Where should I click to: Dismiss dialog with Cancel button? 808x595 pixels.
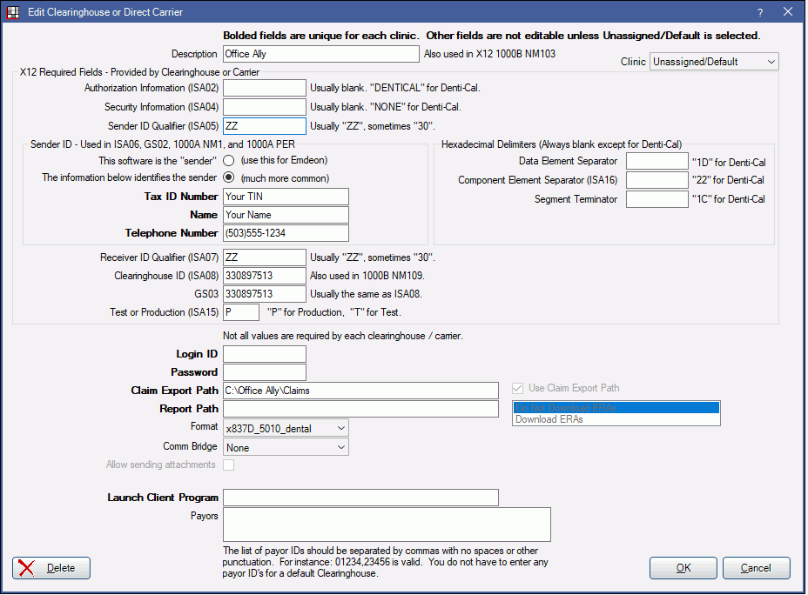pos(756,568)
